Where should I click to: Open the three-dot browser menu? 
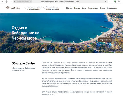pyautogui.click(x=110, y=2)
